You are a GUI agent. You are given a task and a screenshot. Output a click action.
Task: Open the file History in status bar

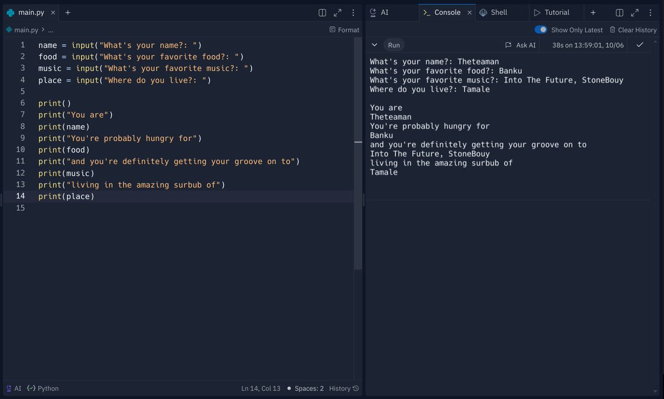click(344, 388)
